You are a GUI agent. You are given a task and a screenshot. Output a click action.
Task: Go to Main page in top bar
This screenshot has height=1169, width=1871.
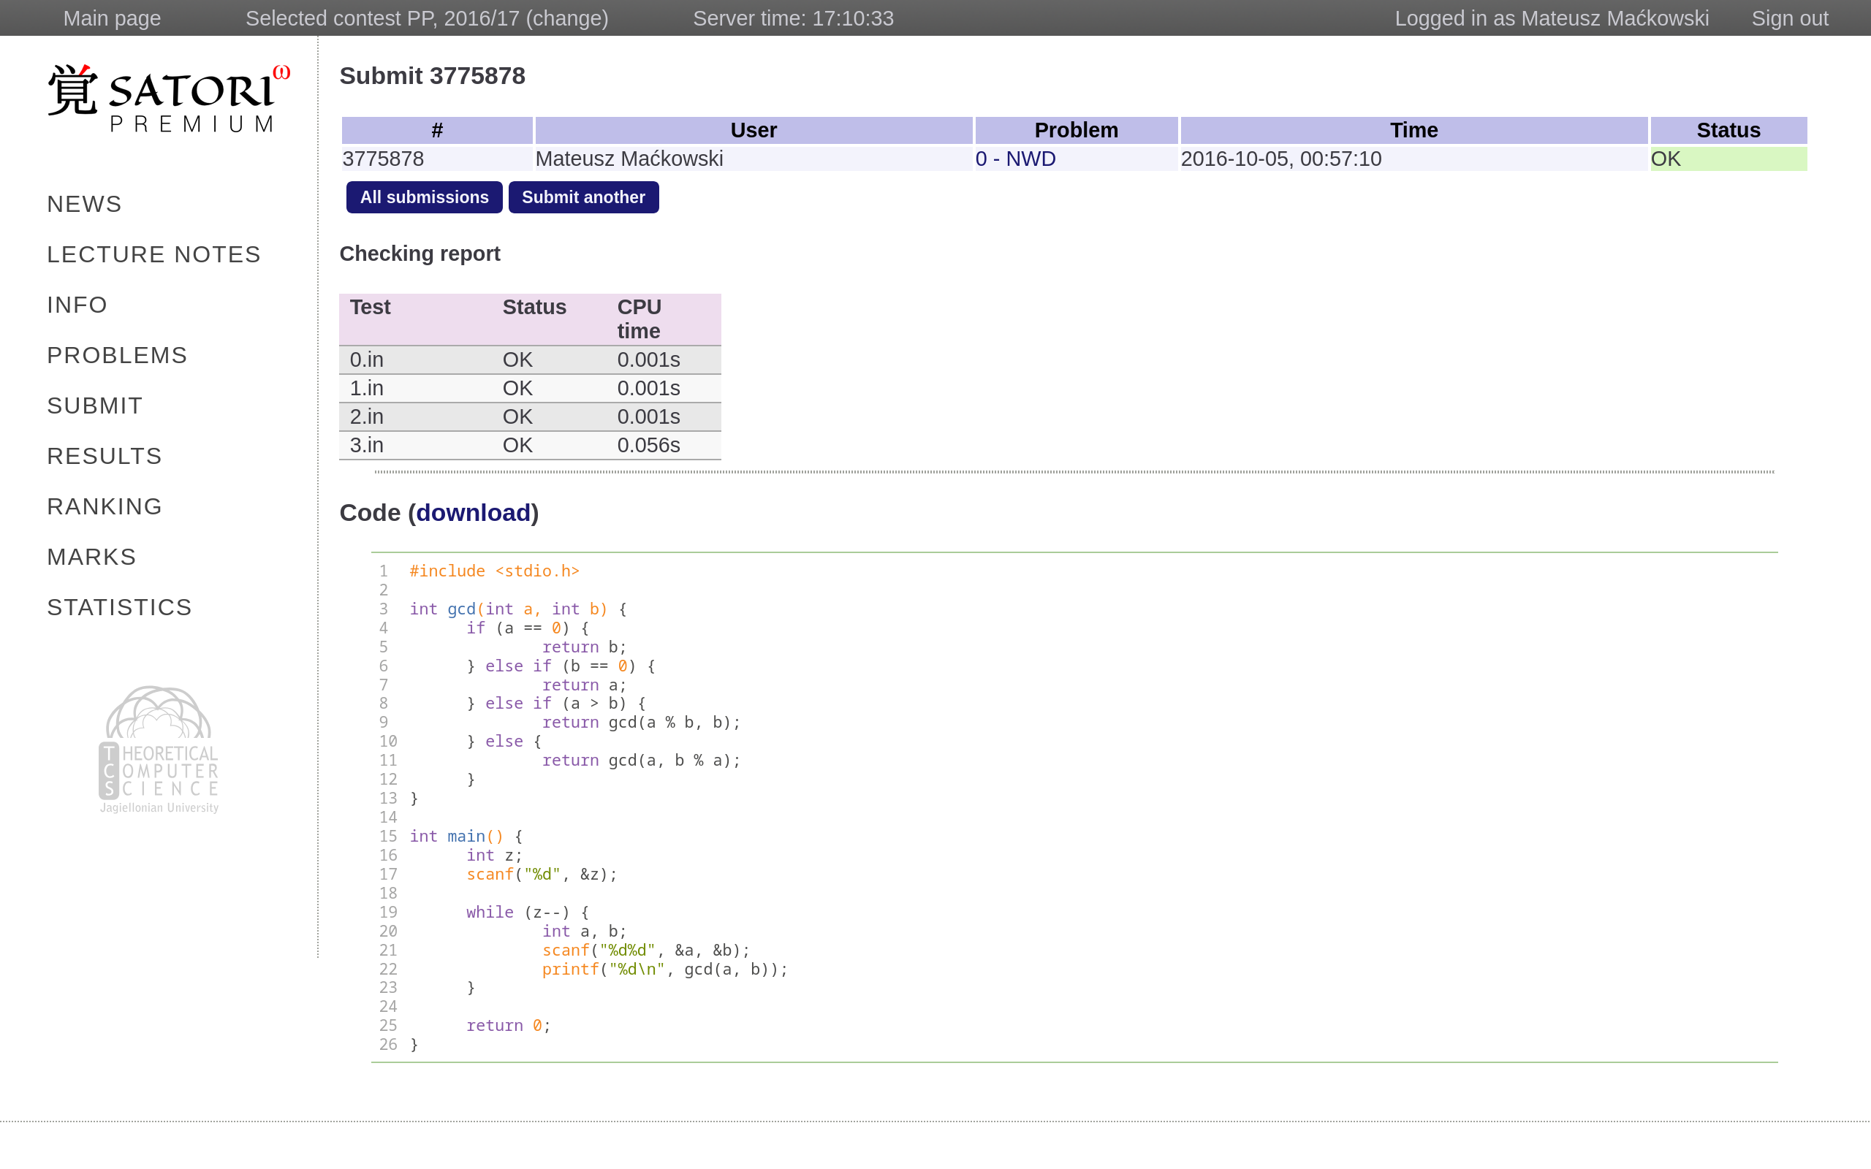[112, 18]
